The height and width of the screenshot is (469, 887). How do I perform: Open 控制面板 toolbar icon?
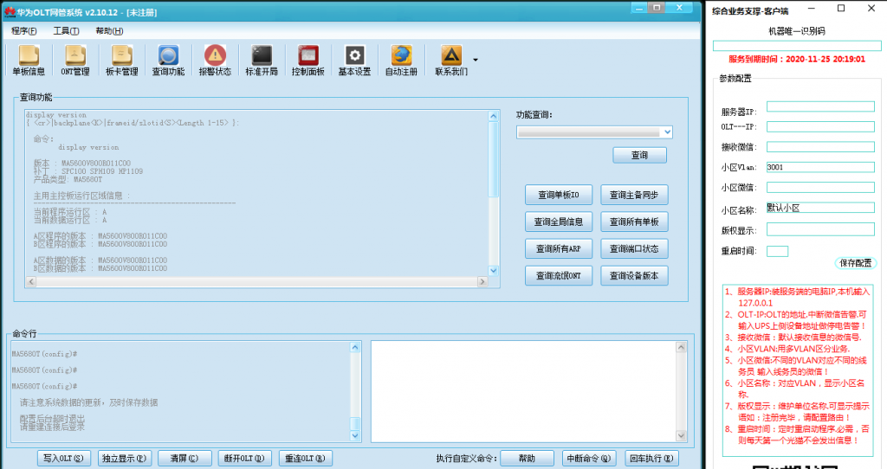tap(308, 61)
